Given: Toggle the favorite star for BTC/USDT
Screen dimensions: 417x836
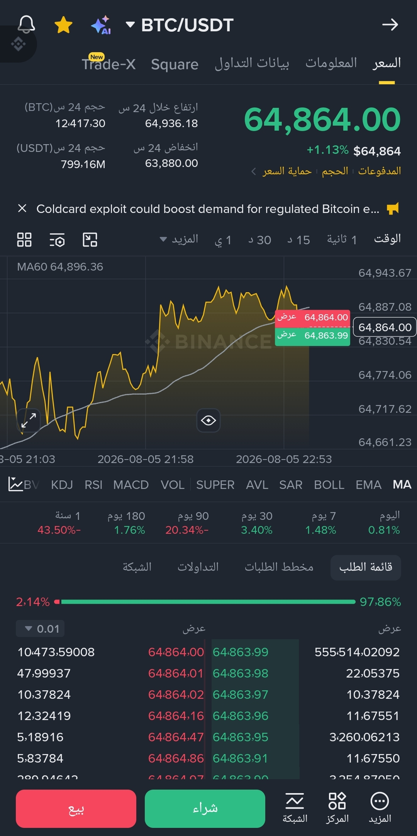Looking at the screenshot, I should (63, 25).
